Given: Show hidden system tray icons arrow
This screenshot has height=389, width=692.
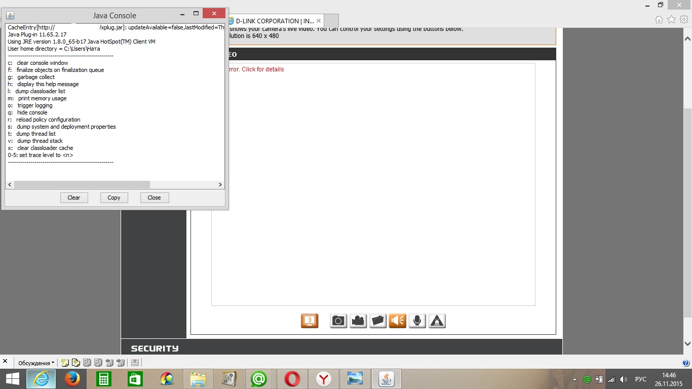Looking at the screenshot, I should pos(574,379).
